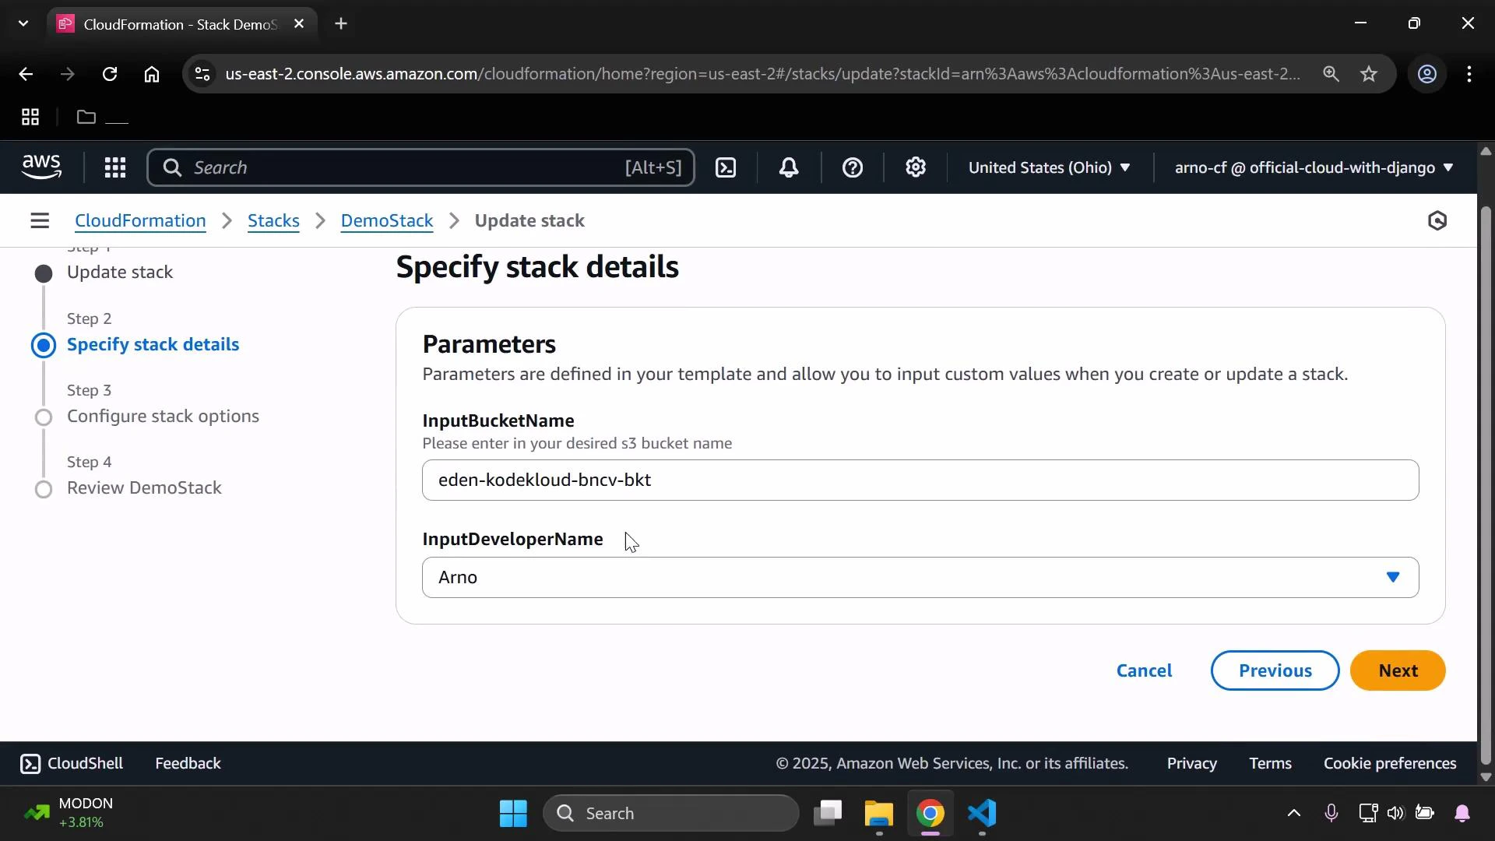The image size is (1495, 841).
Task: Open CloudFormation breadcrumb link
Action: click(x=140, y=221)
